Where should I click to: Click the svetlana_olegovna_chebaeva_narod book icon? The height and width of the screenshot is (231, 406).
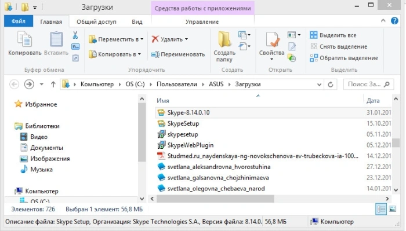point(161,188)
